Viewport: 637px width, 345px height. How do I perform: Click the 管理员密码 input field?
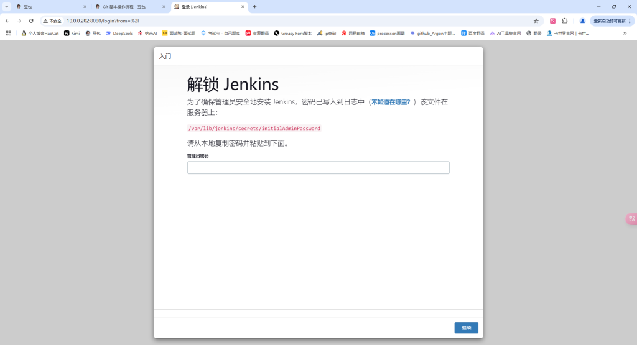(318, 168)
